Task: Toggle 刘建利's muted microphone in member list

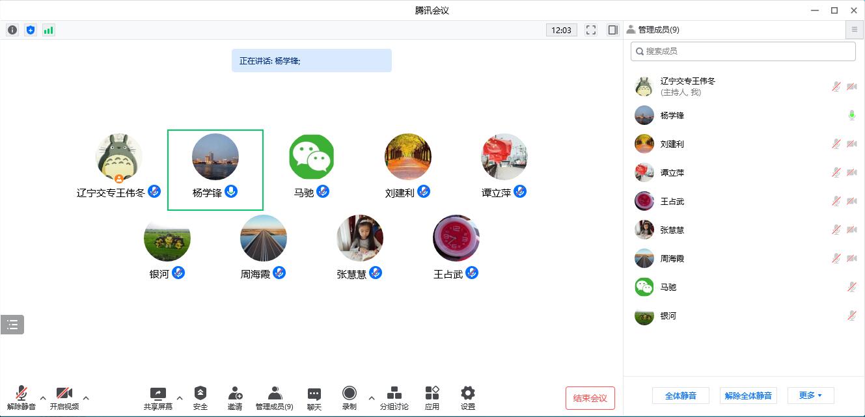Action: click(836, 144)
